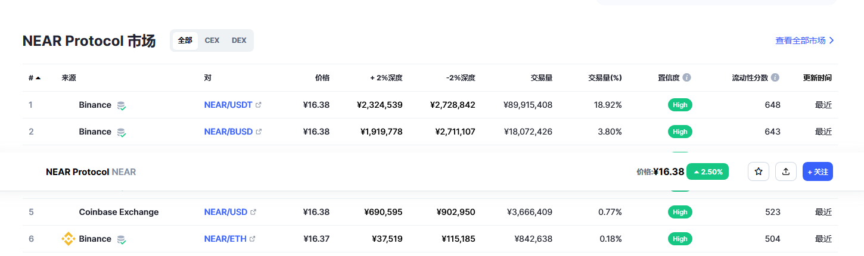Click the liquidity score info icon

point(775,78)
